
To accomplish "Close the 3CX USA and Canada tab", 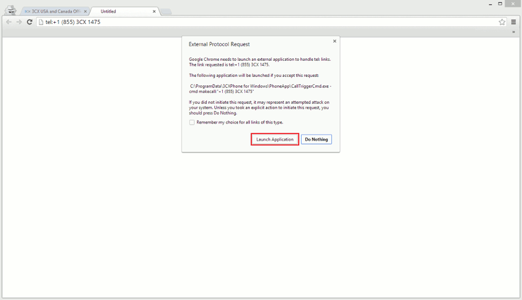I will pyautogui.click(x=85, y=11).
